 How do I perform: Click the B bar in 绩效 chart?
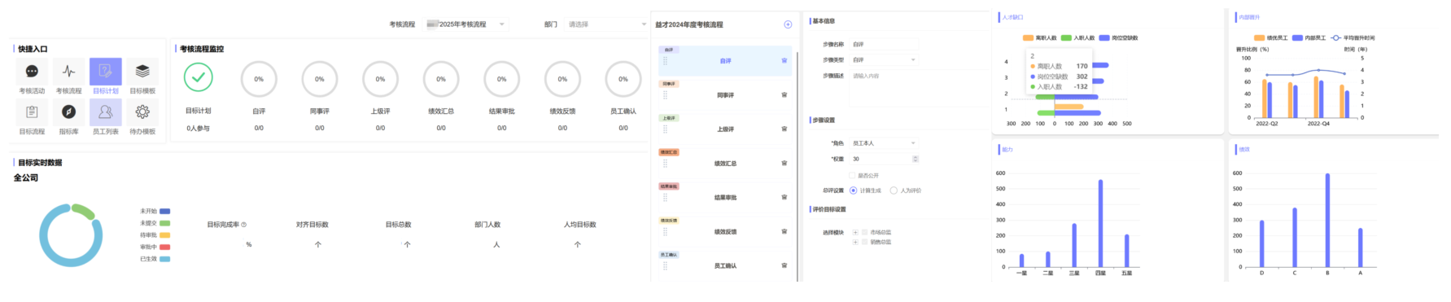pos(1327,221)
